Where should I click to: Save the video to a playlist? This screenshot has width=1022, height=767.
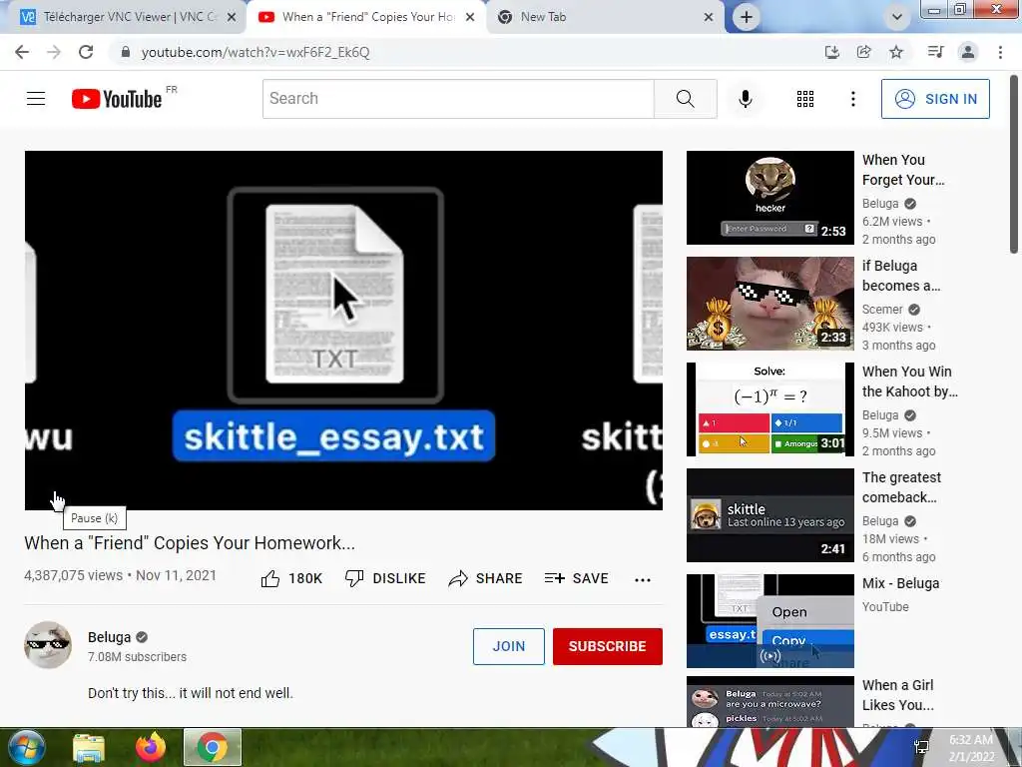point(576,578)
